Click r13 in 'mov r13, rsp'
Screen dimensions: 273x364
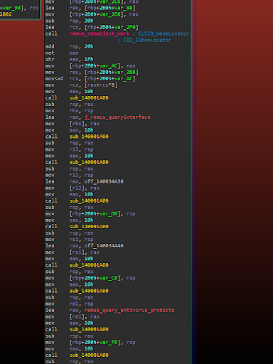point(74,149)
